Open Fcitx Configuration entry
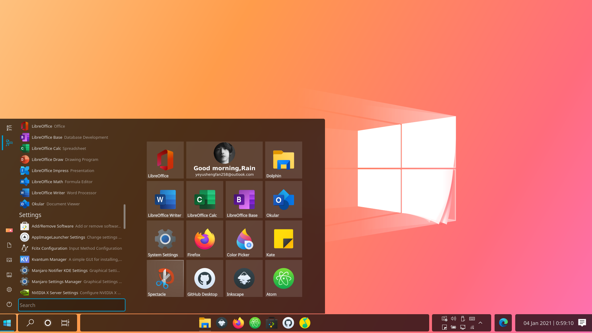 click(x=71, y=248)
